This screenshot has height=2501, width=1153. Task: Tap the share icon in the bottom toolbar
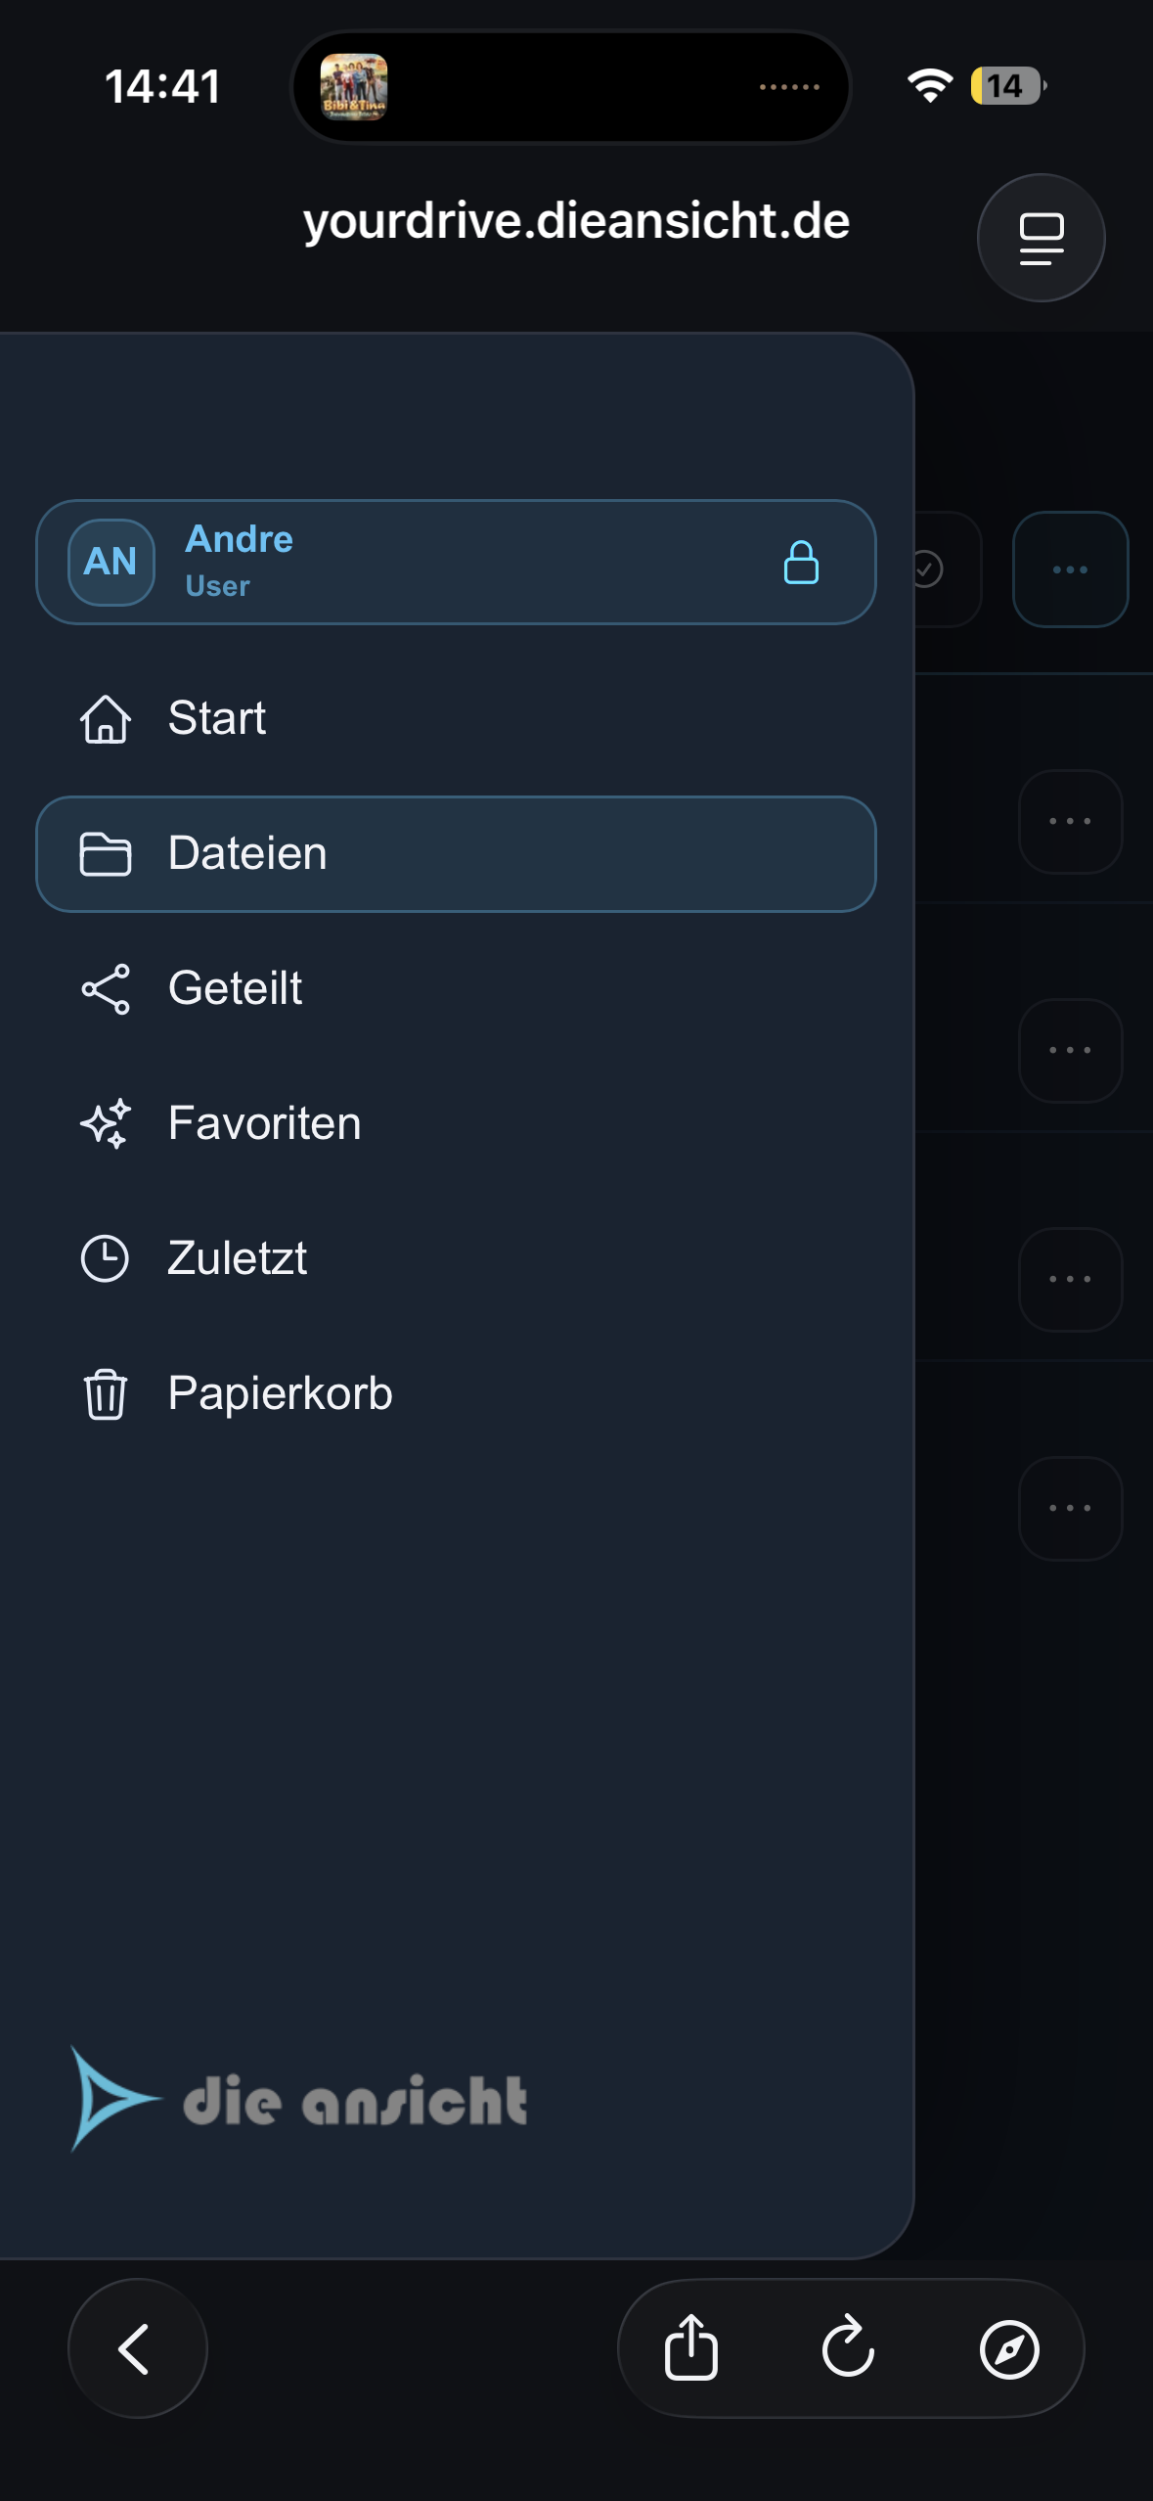(691, 2346)
